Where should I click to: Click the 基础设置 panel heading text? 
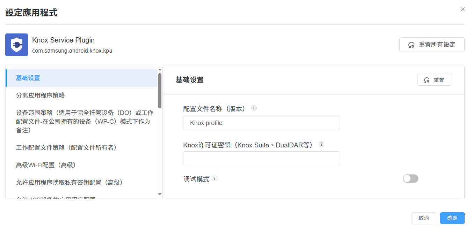(x=190, y=80)
